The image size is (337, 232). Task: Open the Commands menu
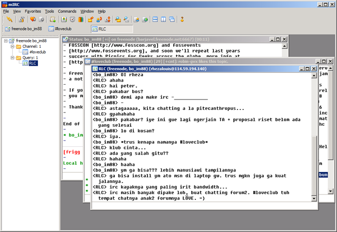pyautogui.click(x=67, y=12)
